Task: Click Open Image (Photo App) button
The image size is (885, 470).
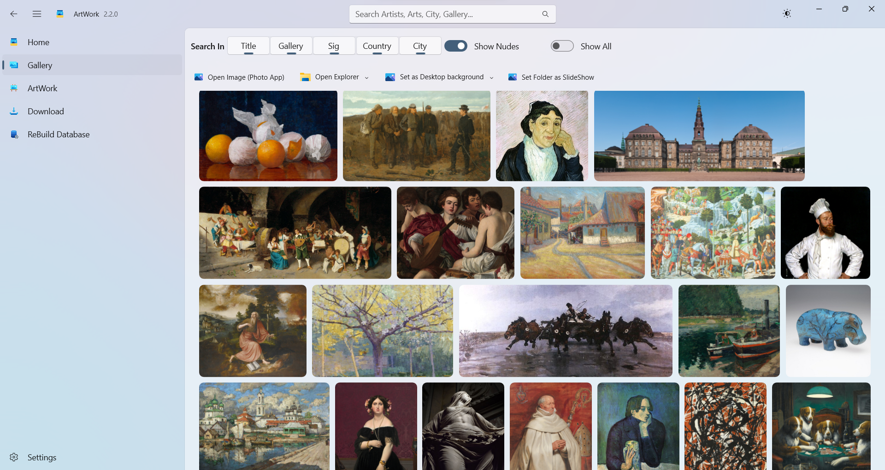Action: (x=239, y=77)
